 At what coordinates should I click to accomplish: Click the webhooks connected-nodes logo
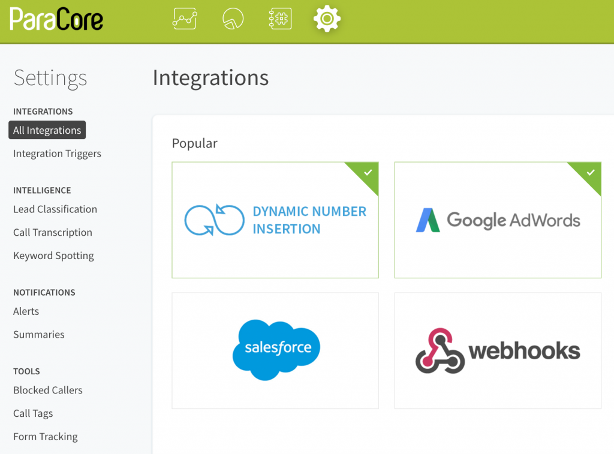440,351
